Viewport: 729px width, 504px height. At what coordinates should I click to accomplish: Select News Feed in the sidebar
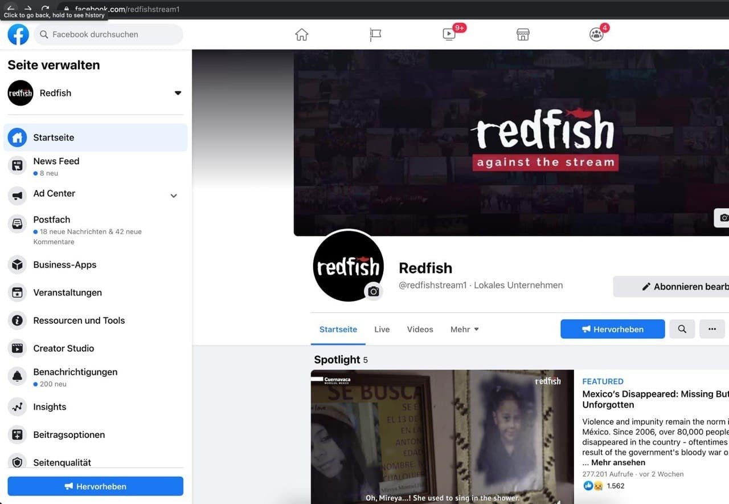click(96, 166)
